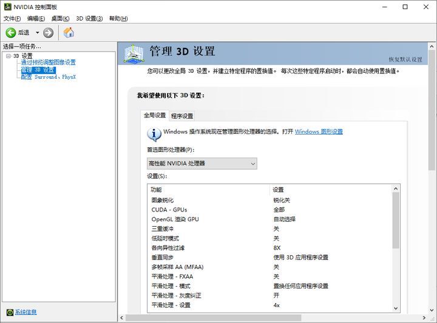
Task: Click the 4x antialiasing value
Action: (x=277, y=305)
